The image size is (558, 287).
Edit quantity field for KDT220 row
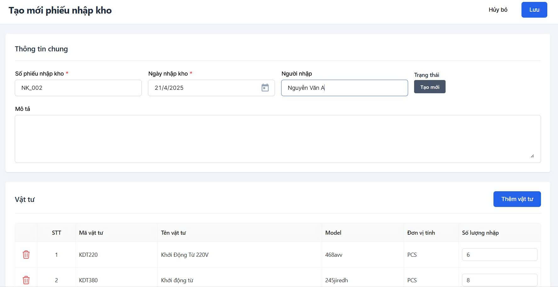coord(499,255)
